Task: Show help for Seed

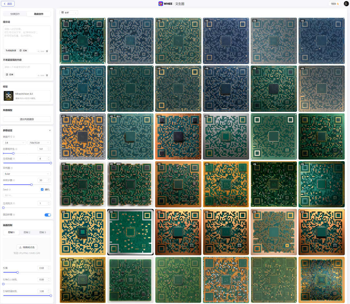Action: (10, 190)
